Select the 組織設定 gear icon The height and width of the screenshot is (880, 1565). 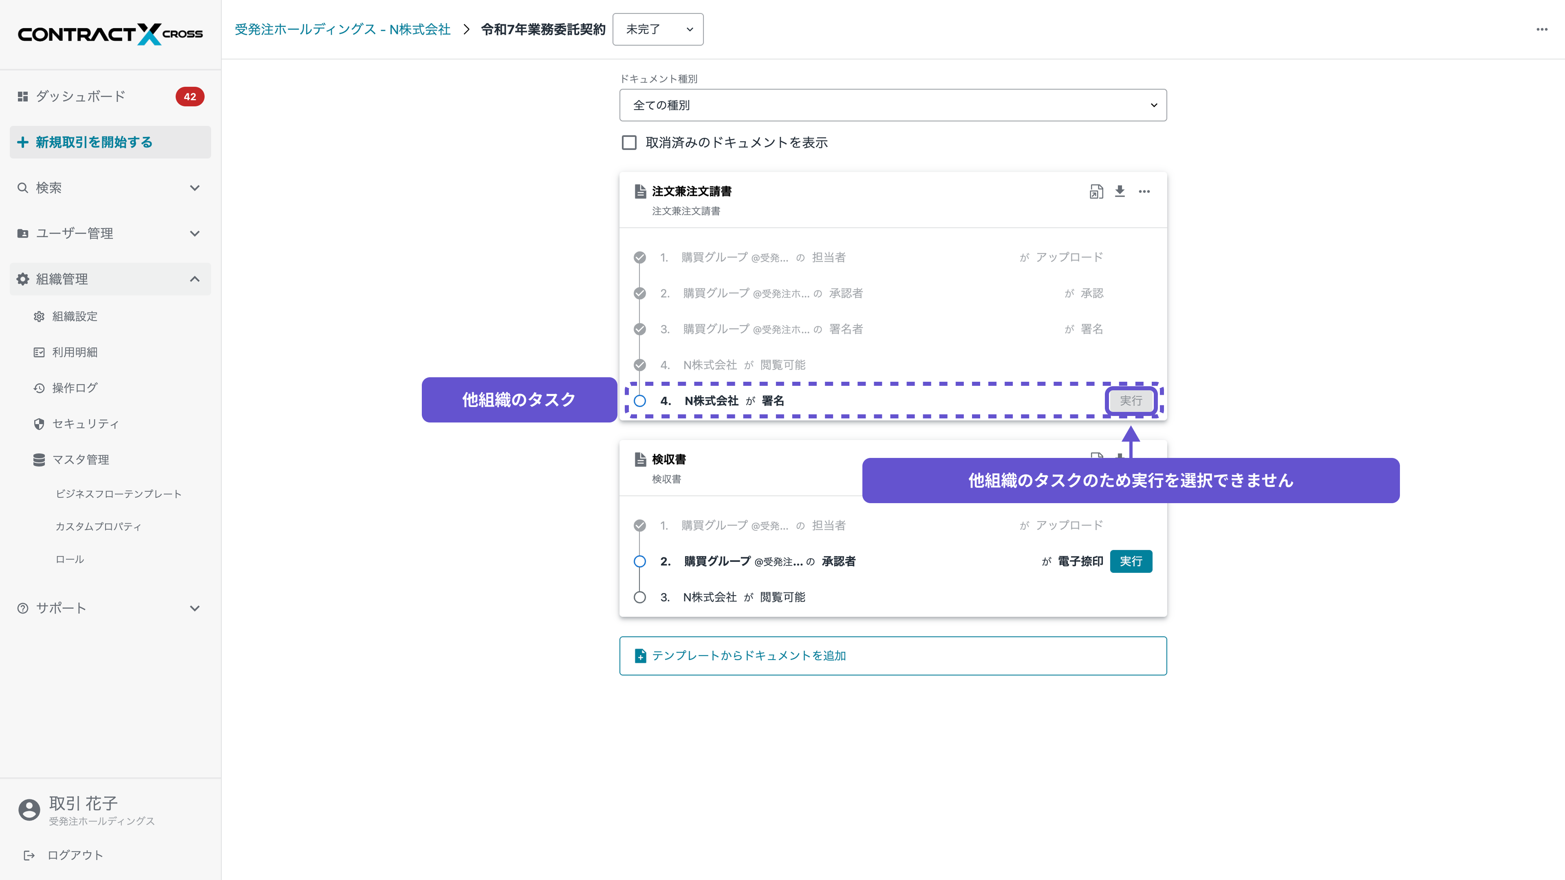pyautogui.click(x=39, y=317)
